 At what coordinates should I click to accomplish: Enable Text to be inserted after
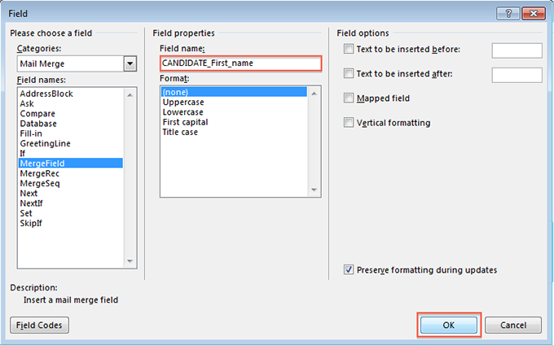pos(350,74)
